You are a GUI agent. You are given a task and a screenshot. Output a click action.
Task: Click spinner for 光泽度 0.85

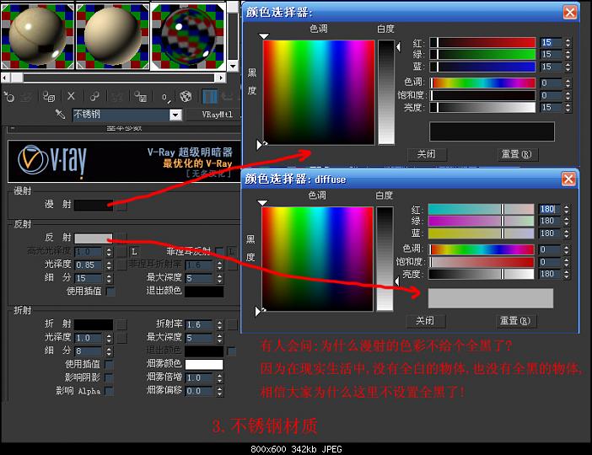pyautogui.click(x=109, y=265)
